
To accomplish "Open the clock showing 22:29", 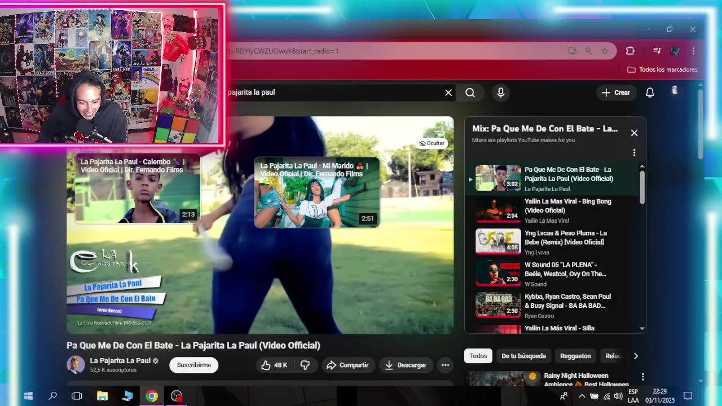I will [660, 396].
